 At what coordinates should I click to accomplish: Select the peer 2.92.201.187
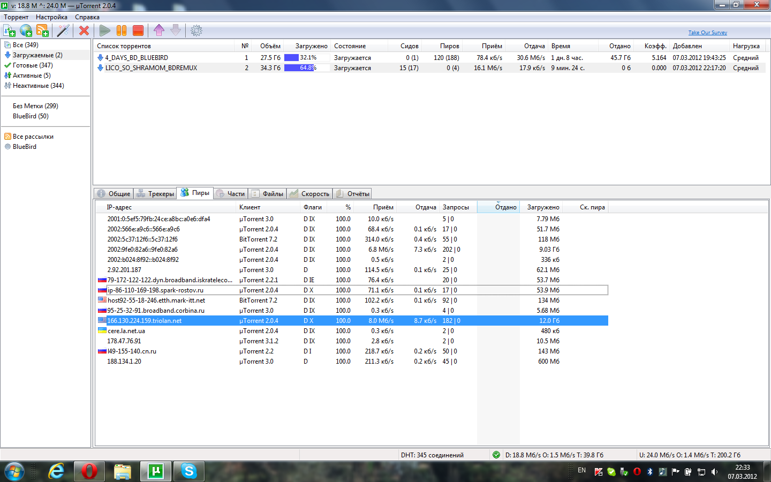click(352, 270)
